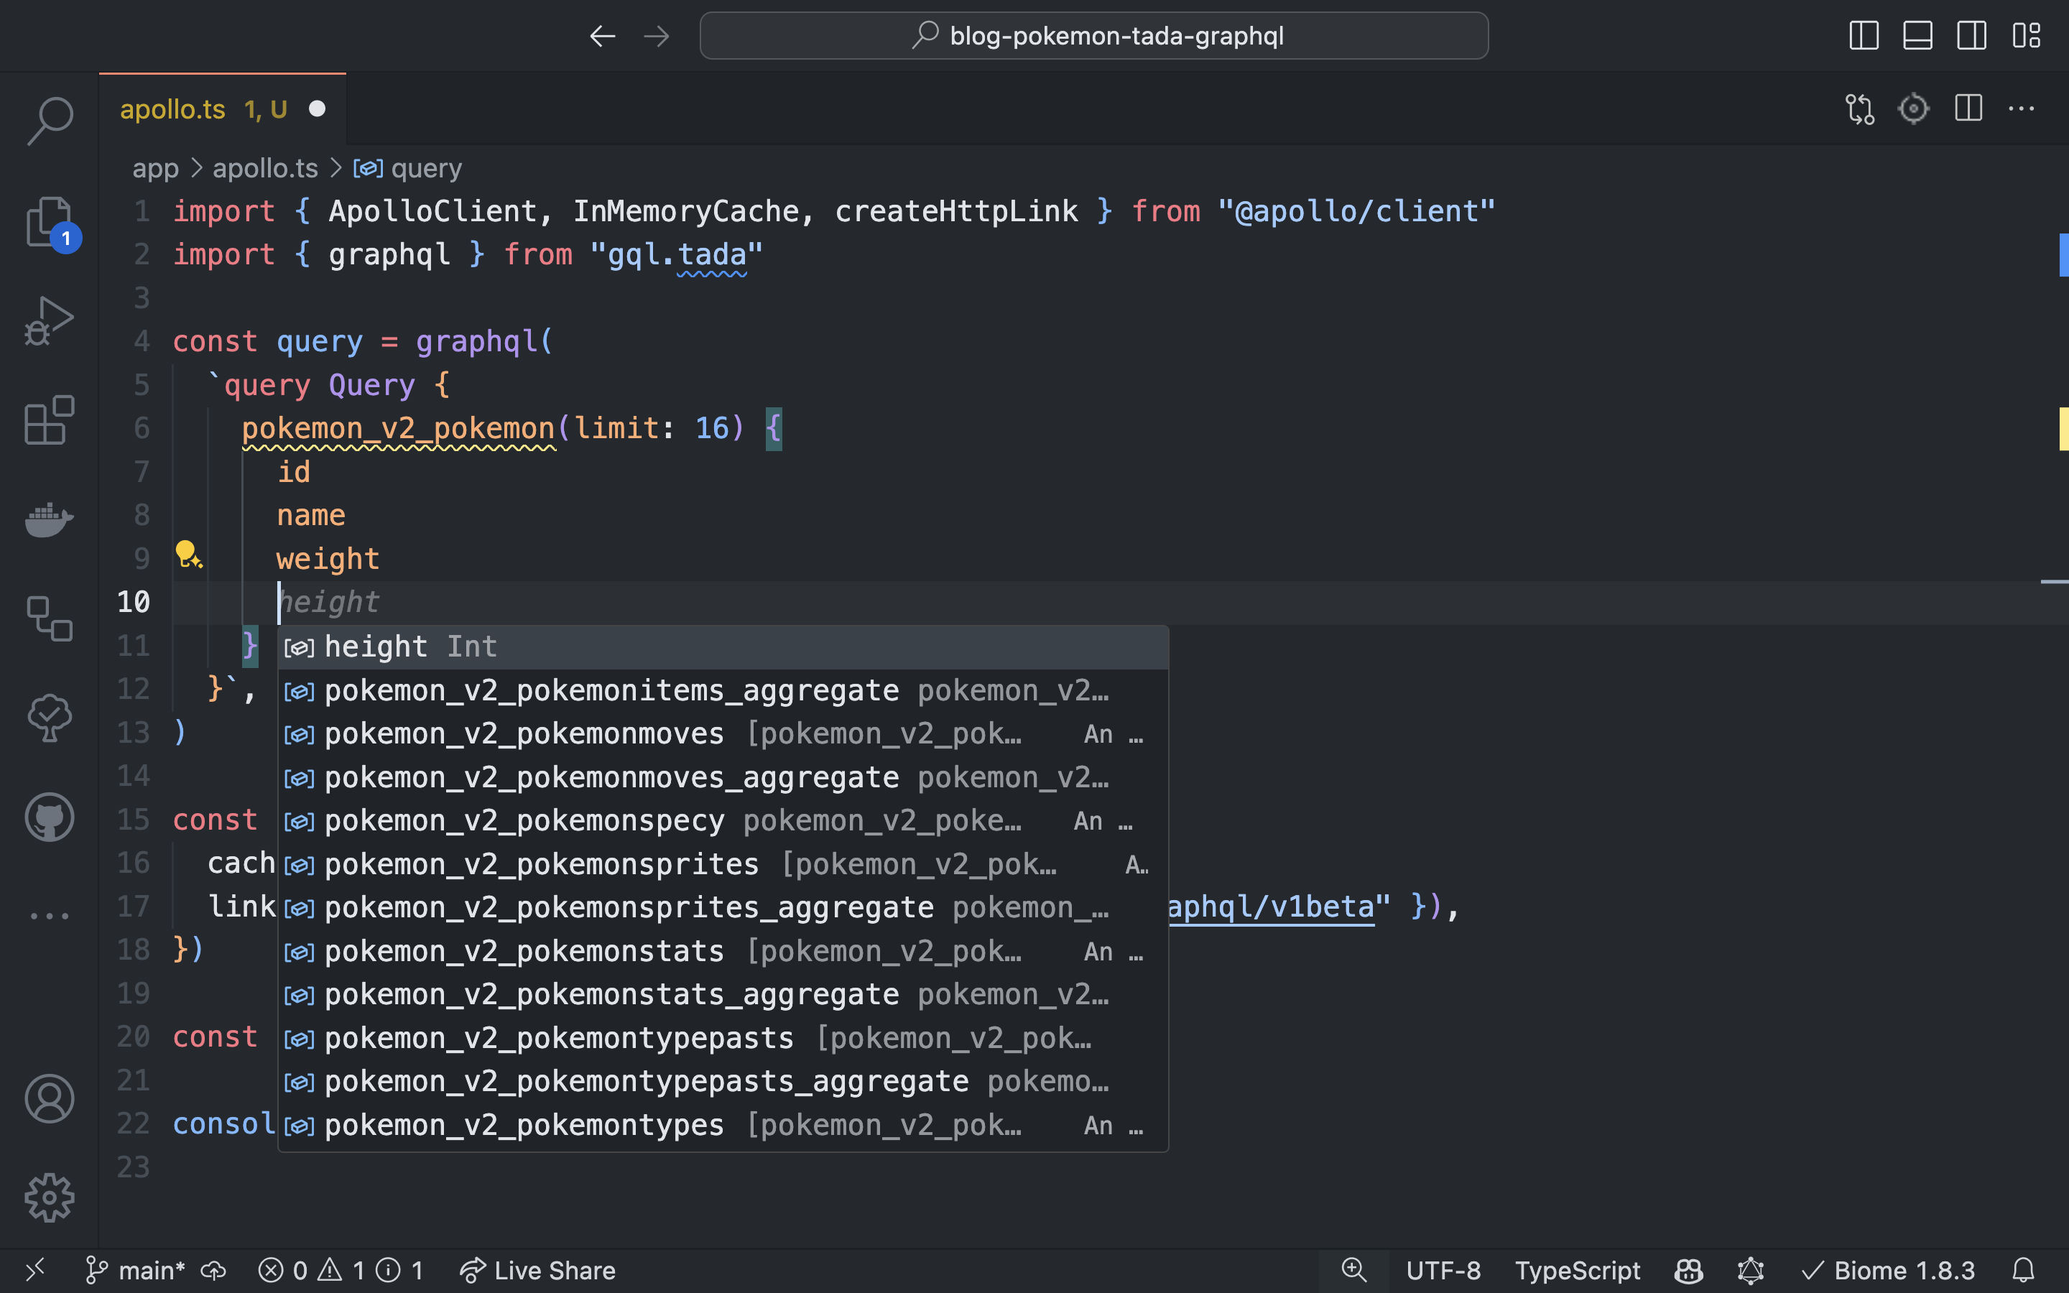Open notifications bell in status bar
The height and width of the screenshot is (1293, 2069).
click(x=2023, y=1271)
